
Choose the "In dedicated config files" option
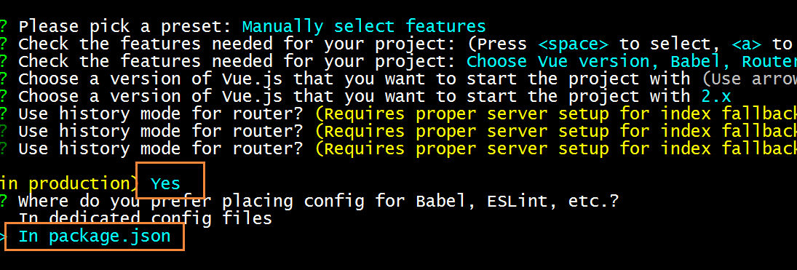pyautogui.click(x=145, y=218)
